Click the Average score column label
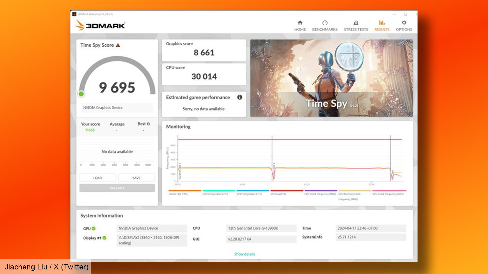 click(117, 124)
